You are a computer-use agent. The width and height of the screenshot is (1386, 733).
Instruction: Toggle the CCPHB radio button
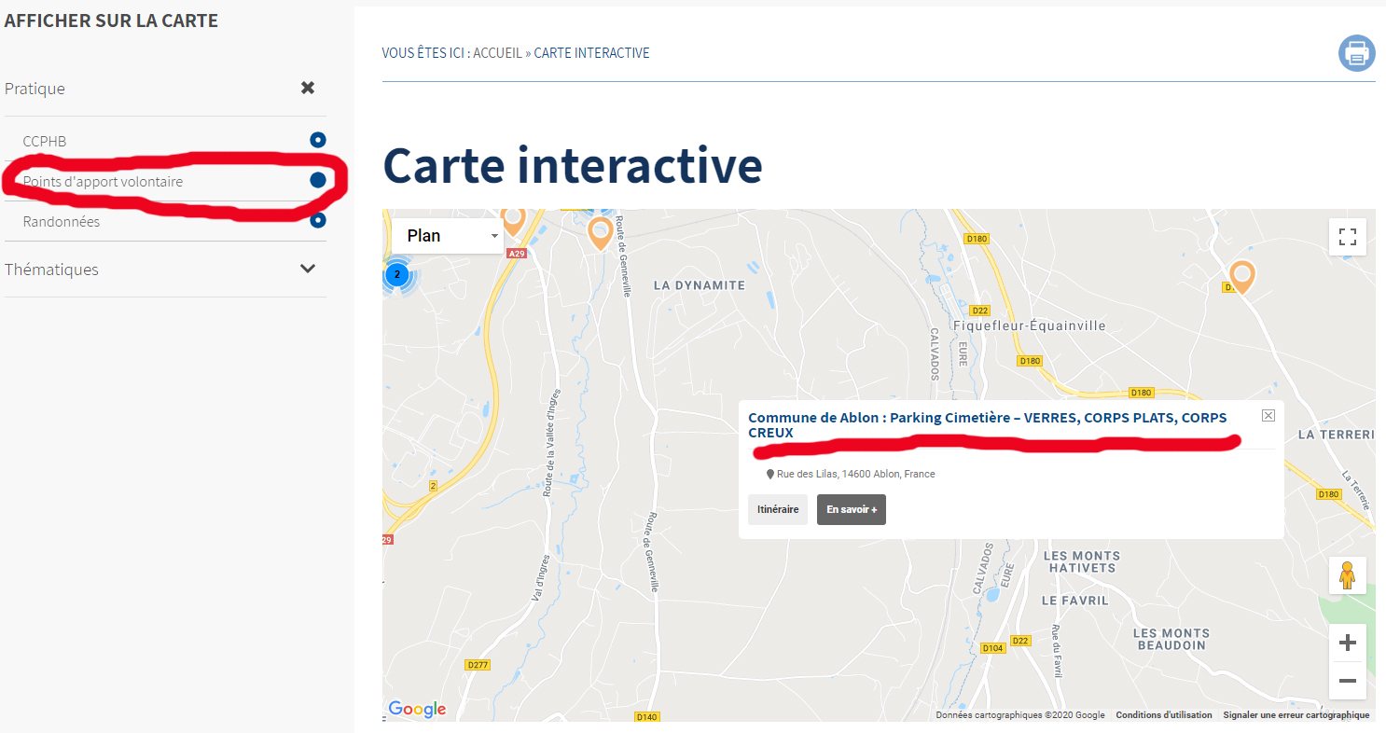(x=318, y=141)
